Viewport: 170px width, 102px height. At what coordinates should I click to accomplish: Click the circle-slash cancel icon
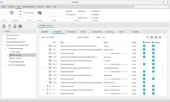click(160, 37)
